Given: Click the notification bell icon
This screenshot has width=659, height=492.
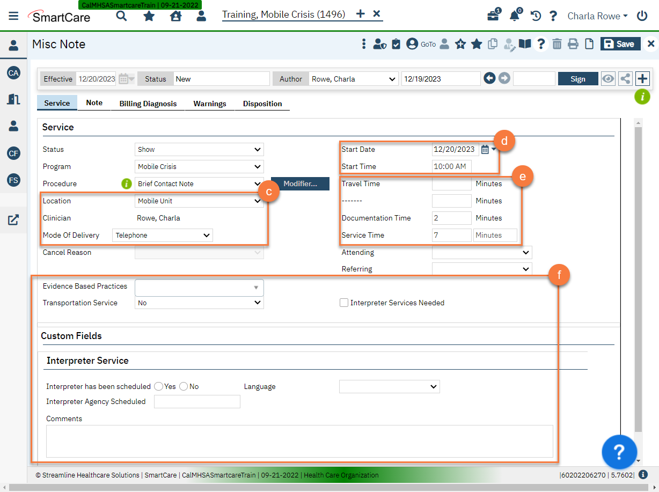Looking at the screenshot, I should coord(514,16).
